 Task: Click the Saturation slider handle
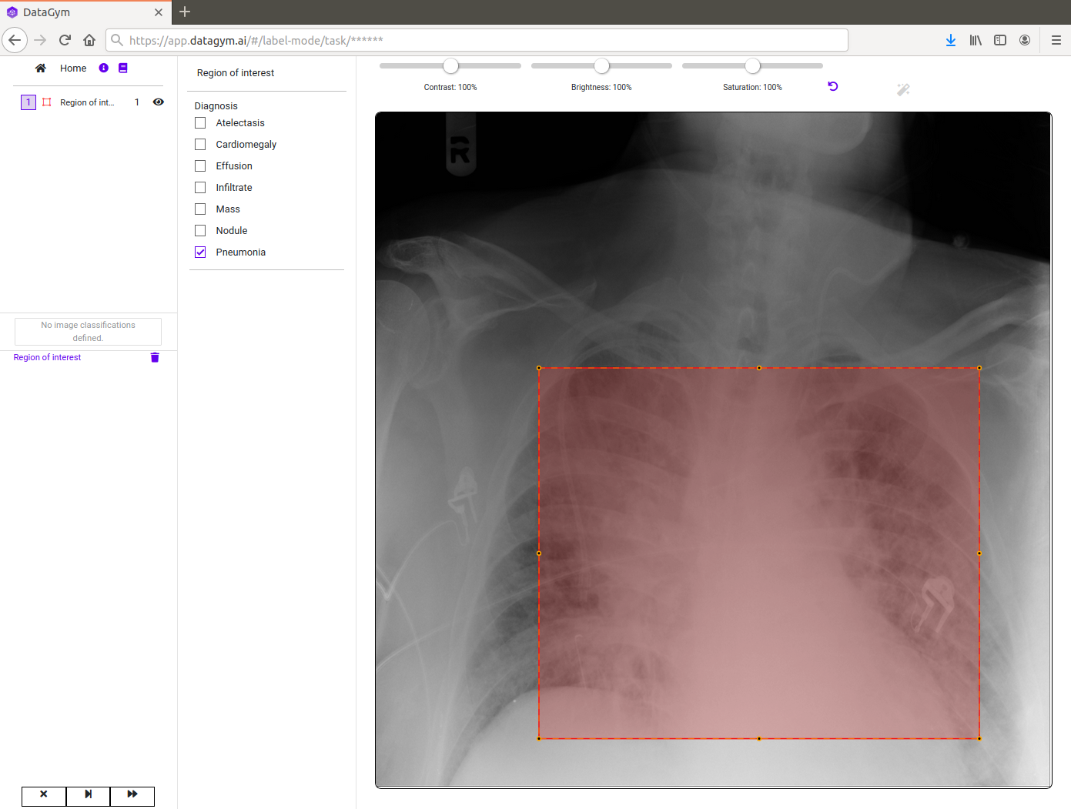(x=753, y=66)
